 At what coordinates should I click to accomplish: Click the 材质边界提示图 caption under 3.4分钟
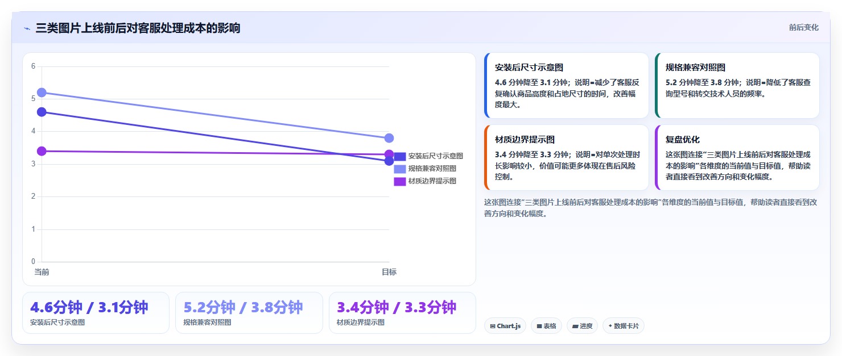(361, 322)
